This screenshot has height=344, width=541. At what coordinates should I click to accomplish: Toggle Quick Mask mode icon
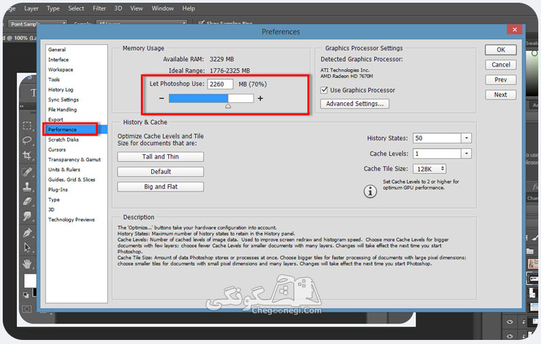click(x=27, y=309)
